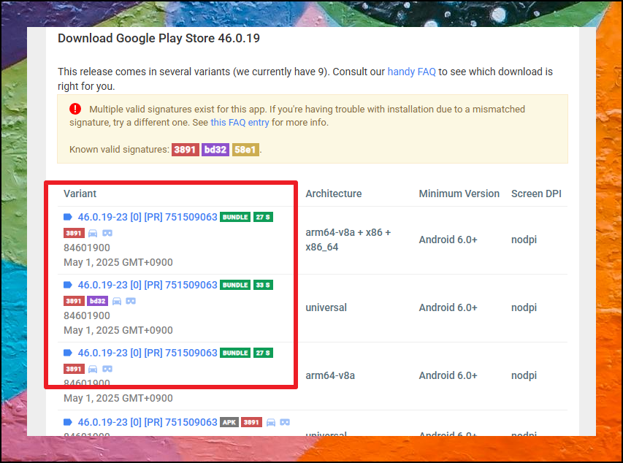This screenshot has height=463, width=623.
Task: Click the 'arm64-v8a + x86 + x86_64' architecture cell
Action: (x=348, y=240)
